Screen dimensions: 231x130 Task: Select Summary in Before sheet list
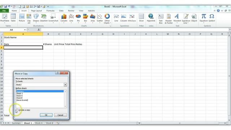40,91
